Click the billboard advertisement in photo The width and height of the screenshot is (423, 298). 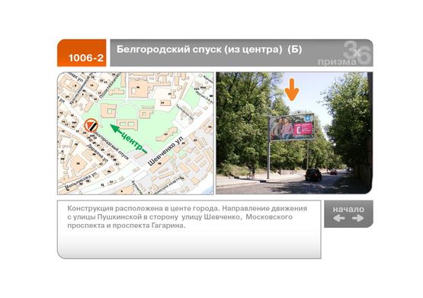[292, 127]
